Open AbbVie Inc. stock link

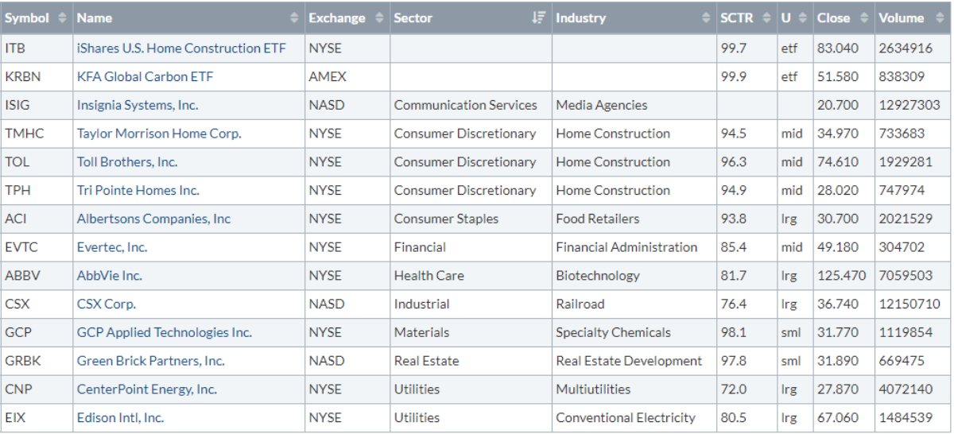tap(110, 276)
